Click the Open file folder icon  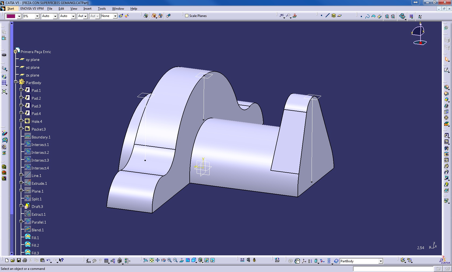pos(13,260)
